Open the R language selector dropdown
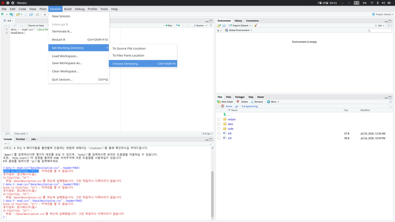 (220, 30)
